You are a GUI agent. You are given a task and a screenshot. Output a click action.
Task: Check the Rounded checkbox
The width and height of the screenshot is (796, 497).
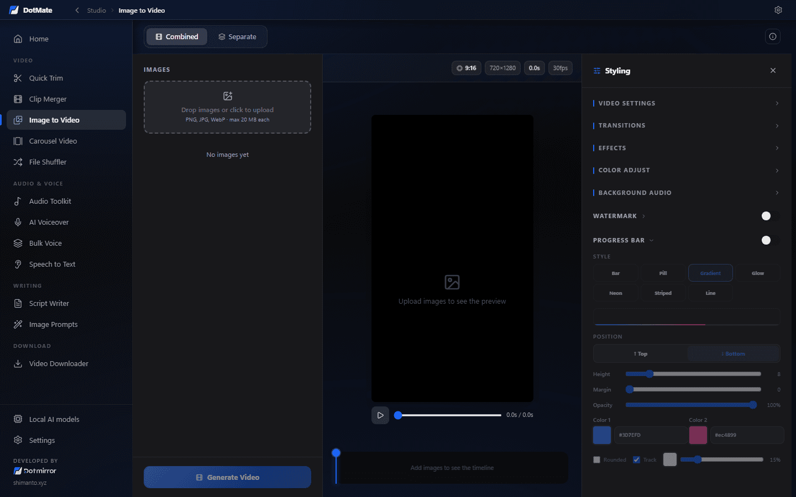(x=596, y=459)
